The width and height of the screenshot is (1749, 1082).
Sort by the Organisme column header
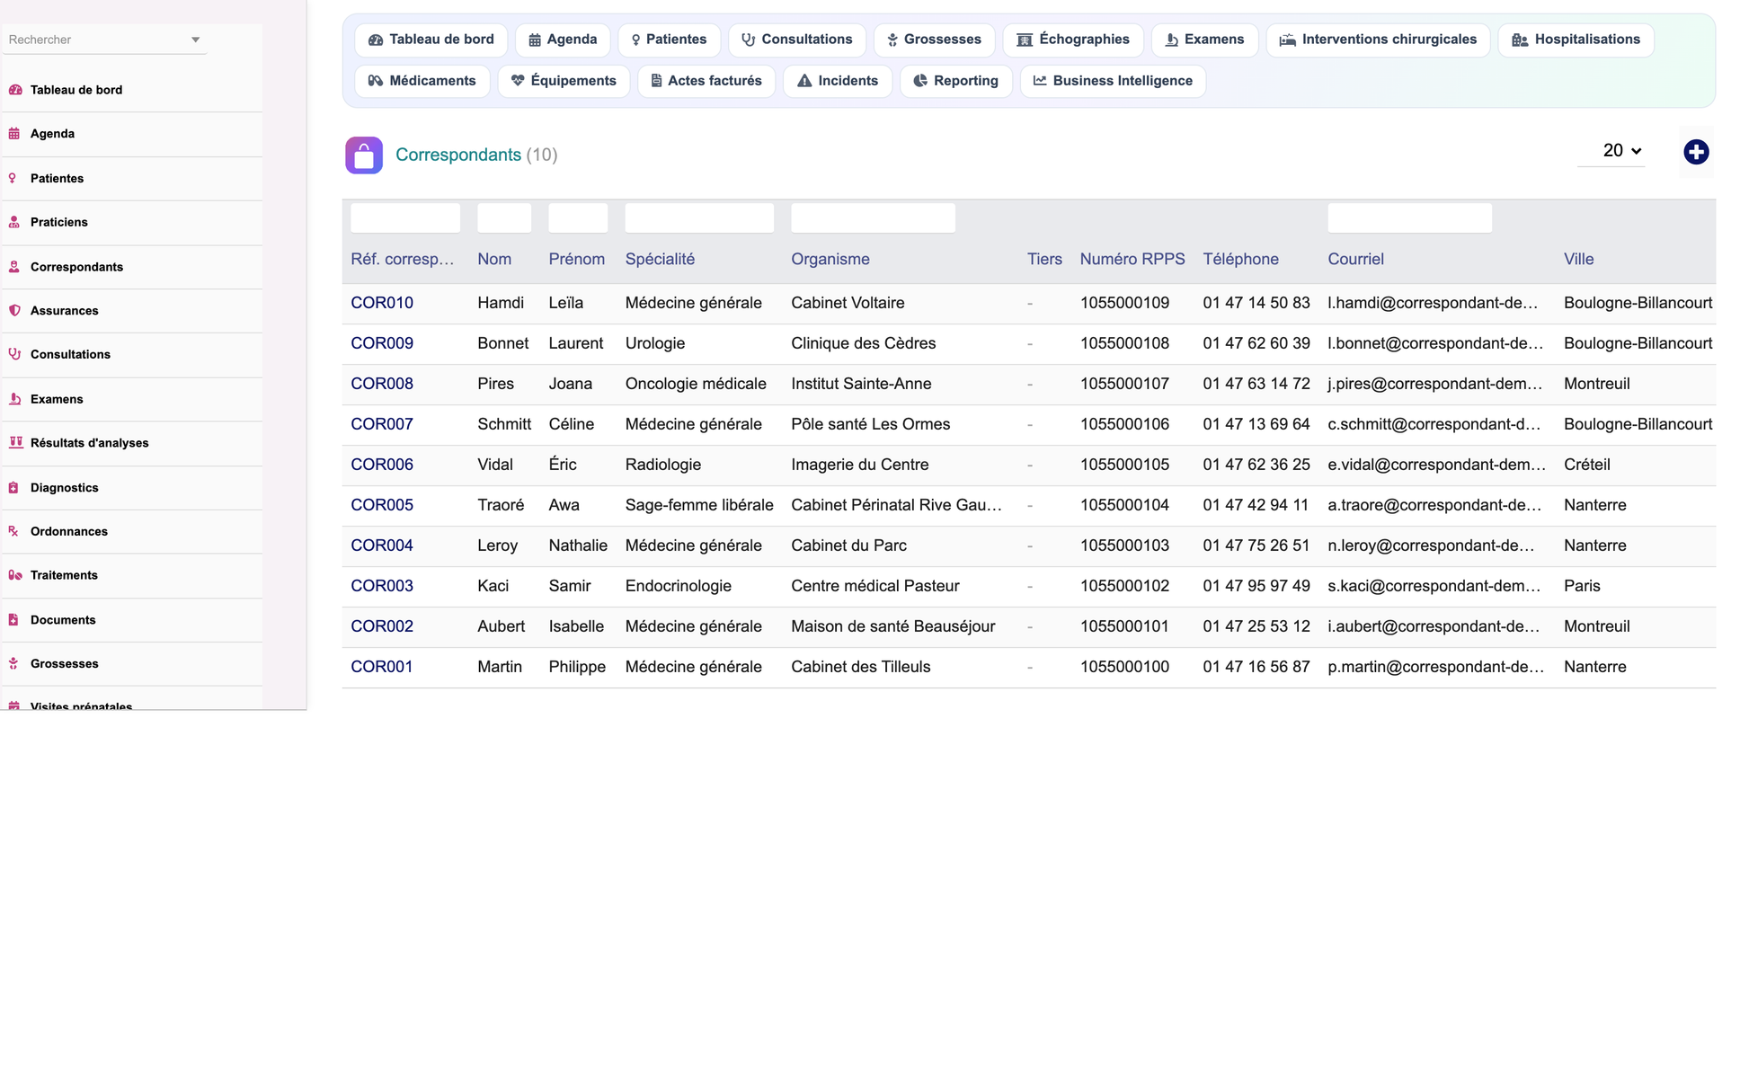click(830, 259)
